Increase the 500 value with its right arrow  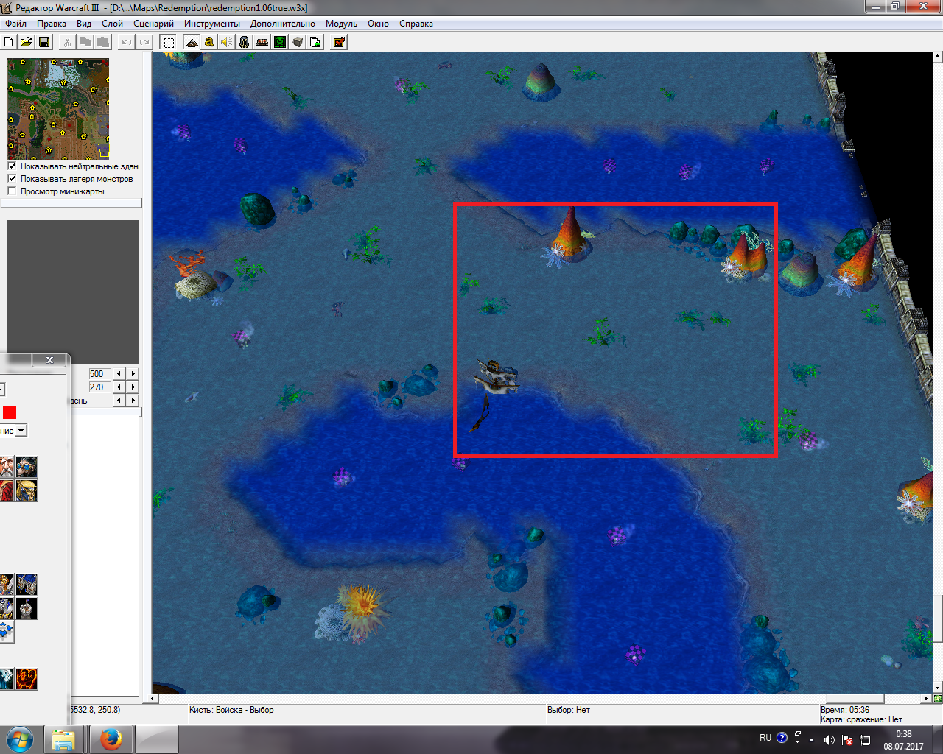[x=133, y=373]
